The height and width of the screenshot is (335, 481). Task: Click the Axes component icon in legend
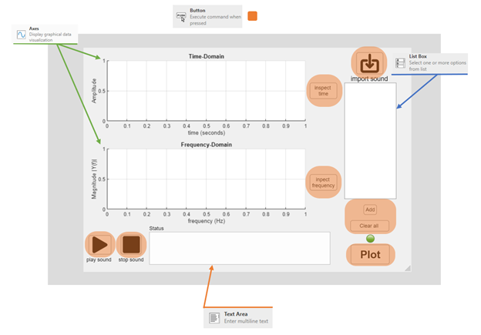21,35
